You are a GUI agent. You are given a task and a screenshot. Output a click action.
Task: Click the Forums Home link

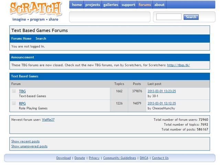point(21,39)
